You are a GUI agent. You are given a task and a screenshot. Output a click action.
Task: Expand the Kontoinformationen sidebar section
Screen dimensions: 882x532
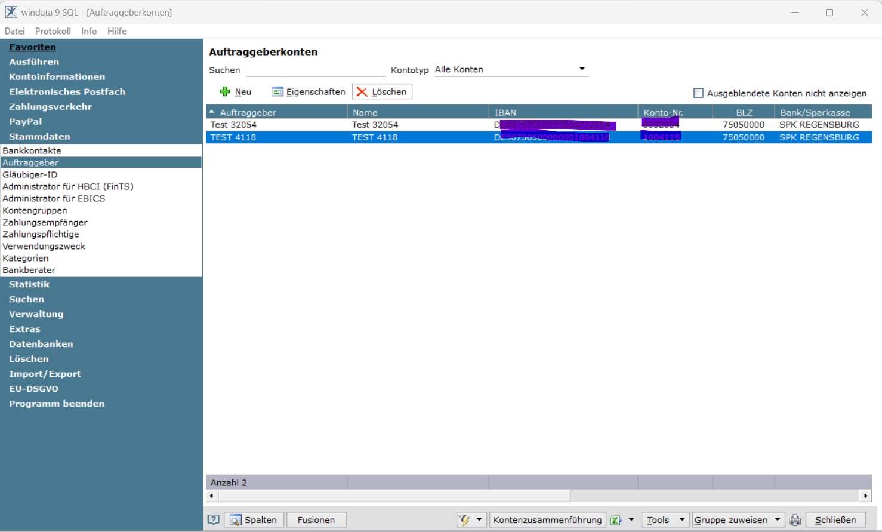tap(57, 76)
